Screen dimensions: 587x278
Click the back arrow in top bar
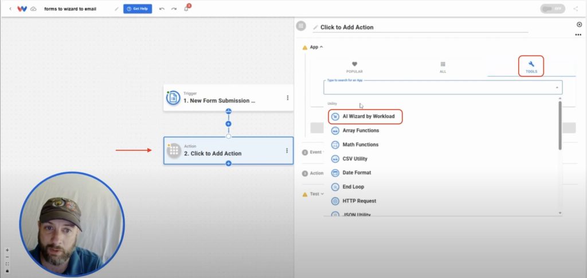[x=10, y=9]
